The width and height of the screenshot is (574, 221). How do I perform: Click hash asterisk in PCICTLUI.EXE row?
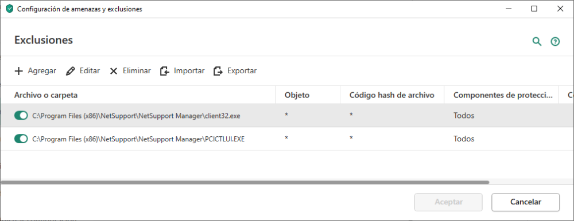tap(351, 139)
